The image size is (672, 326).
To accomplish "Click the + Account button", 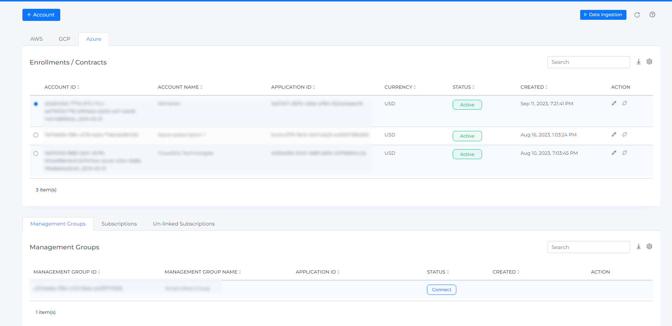I will pos(41,15).
